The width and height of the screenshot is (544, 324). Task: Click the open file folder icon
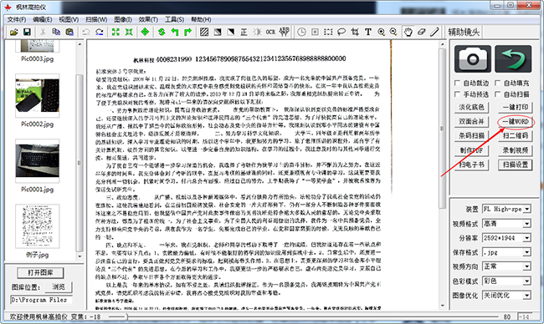pos(14,33)
